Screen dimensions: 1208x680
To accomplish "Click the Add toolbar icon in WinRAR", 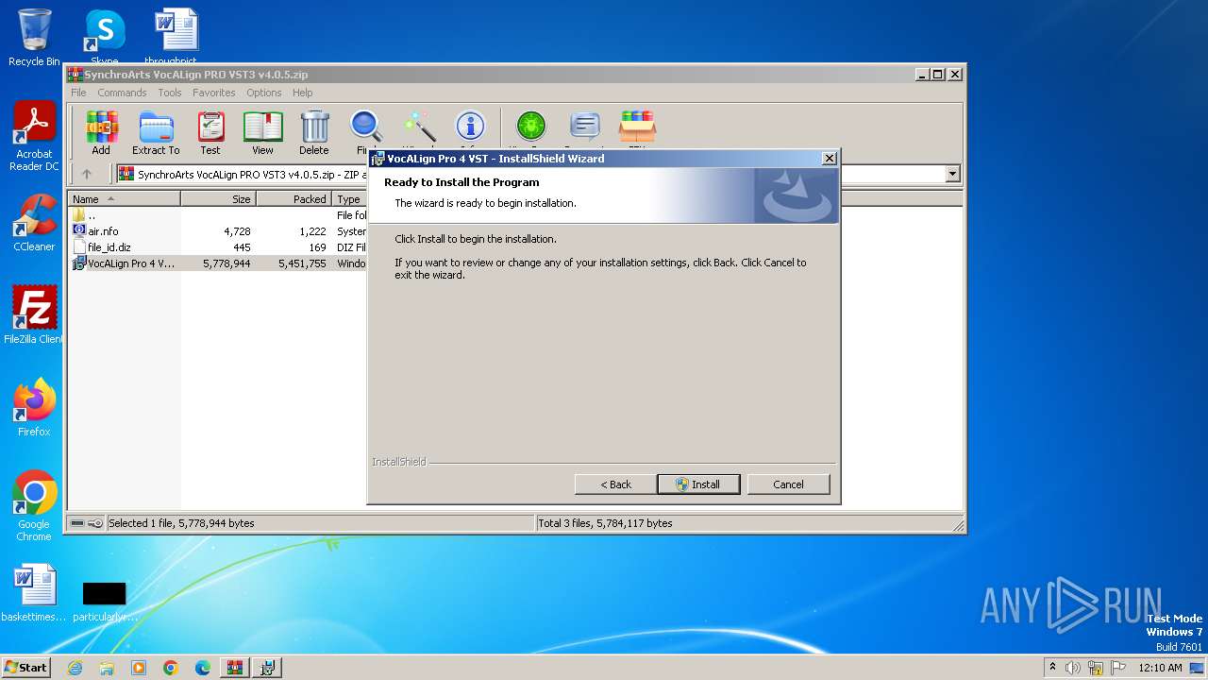I will point(101,132).
